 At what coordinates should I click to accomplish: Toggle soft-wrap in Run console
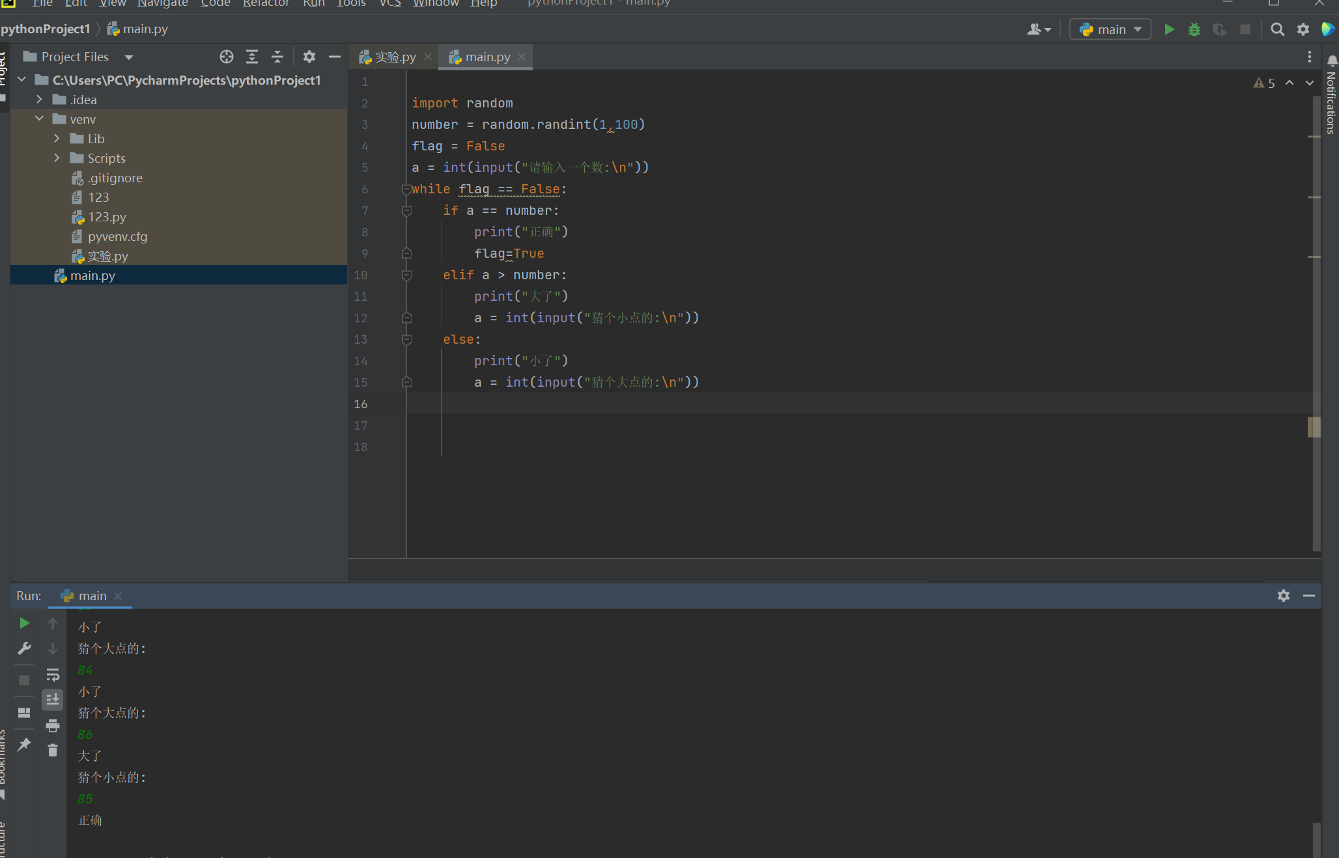click(x=53, y=674)
